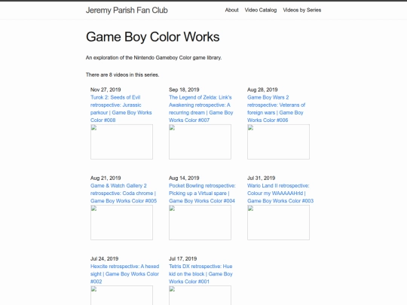The image size is (407, 305).
Task: Click the Link's Awakening video thumbnail
Action: click(200, 142)
